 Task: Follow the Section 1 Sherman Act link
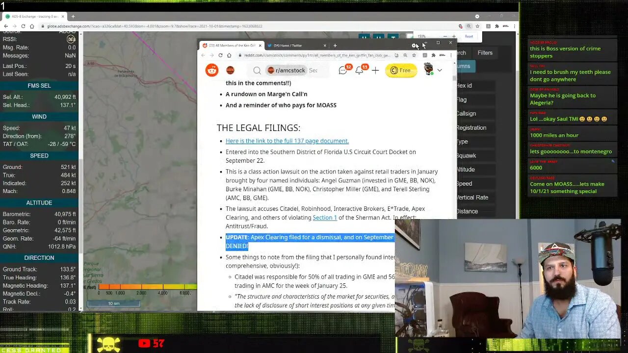click(325, 217)
